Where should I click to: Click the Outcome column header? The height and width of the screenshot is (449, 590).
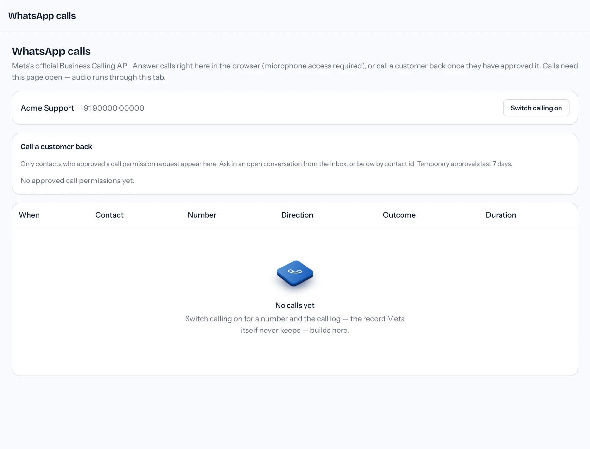pyautogui.click(x=399, y=215)
